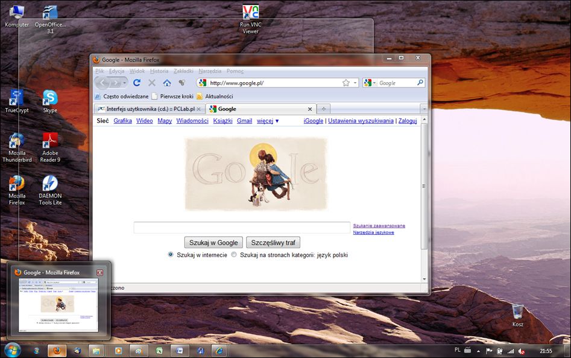Select the TrueCrypt desktop icon
571x358 pixels.
[17, 101]
